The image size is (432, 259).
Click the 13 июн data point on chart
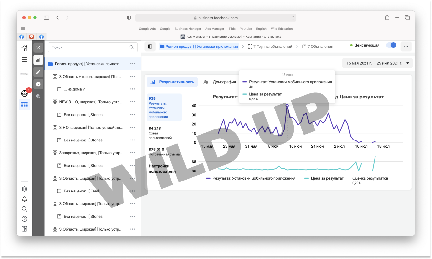point(287,106)
